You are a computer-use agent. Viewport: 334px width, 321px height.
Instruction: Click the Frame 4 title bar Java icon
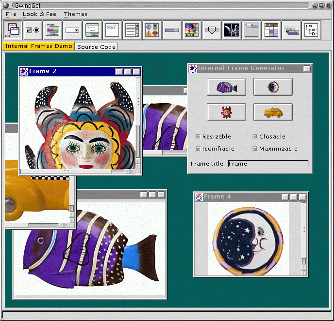click(199, 197)
